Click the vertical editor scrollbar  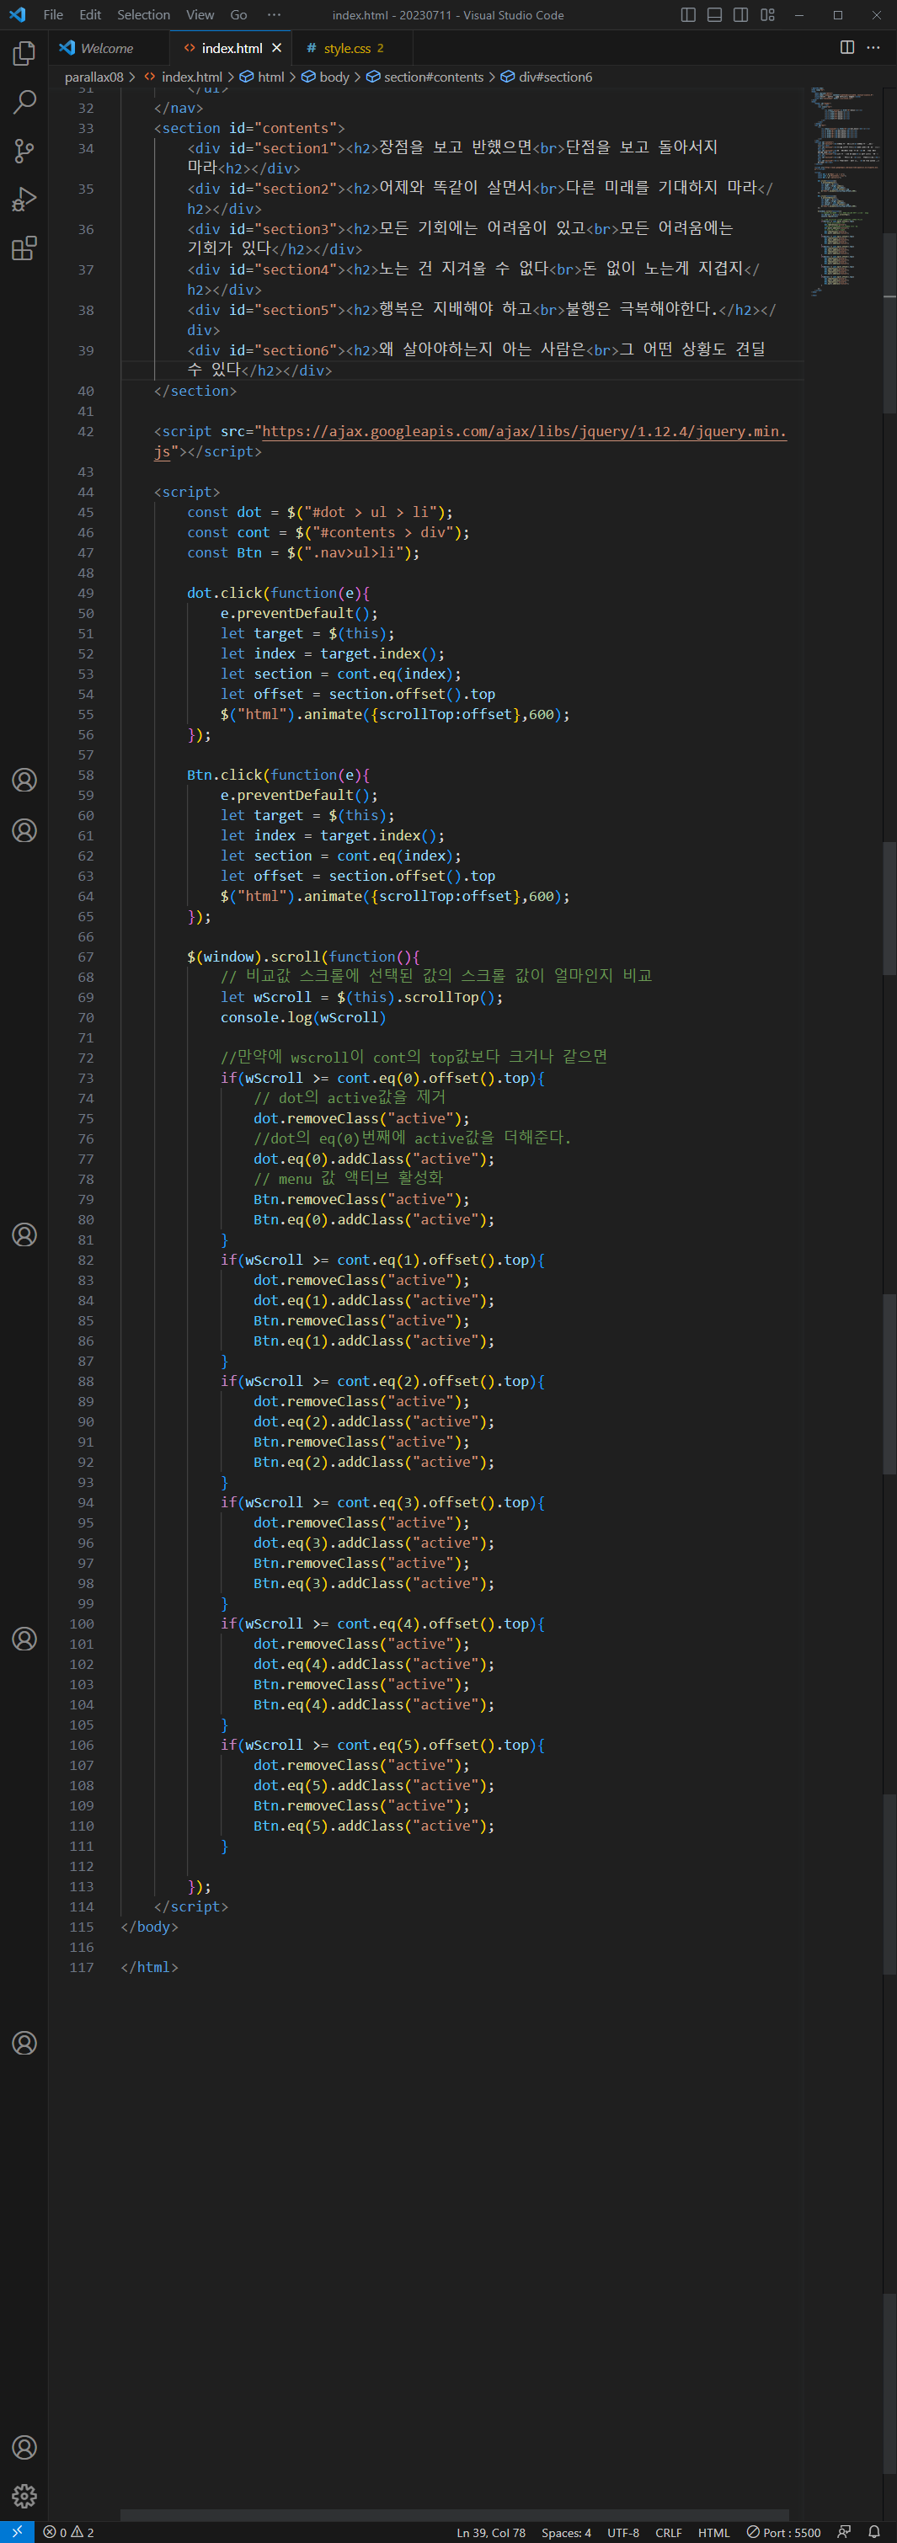[x=889, y=326]
